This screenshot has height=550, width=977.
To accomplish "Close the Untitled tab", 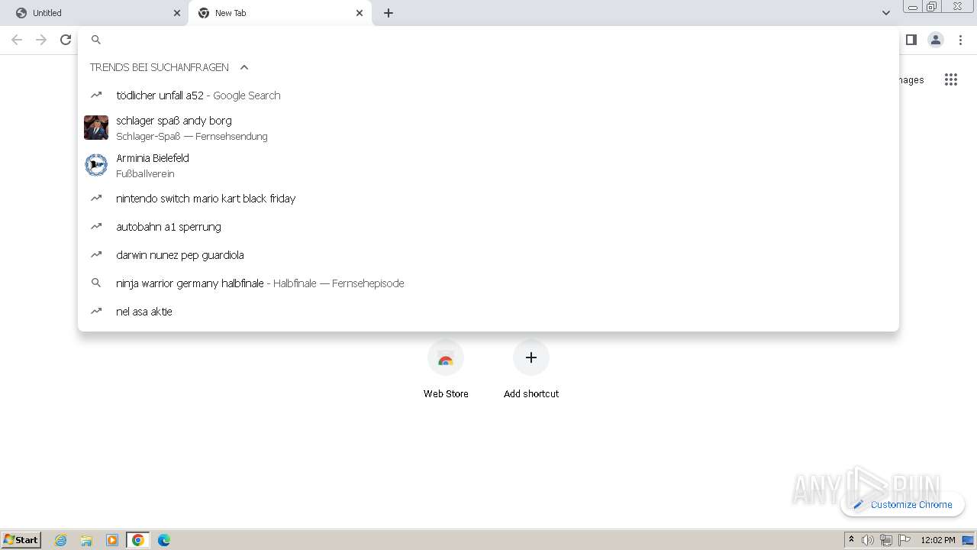I will [177, 13].
